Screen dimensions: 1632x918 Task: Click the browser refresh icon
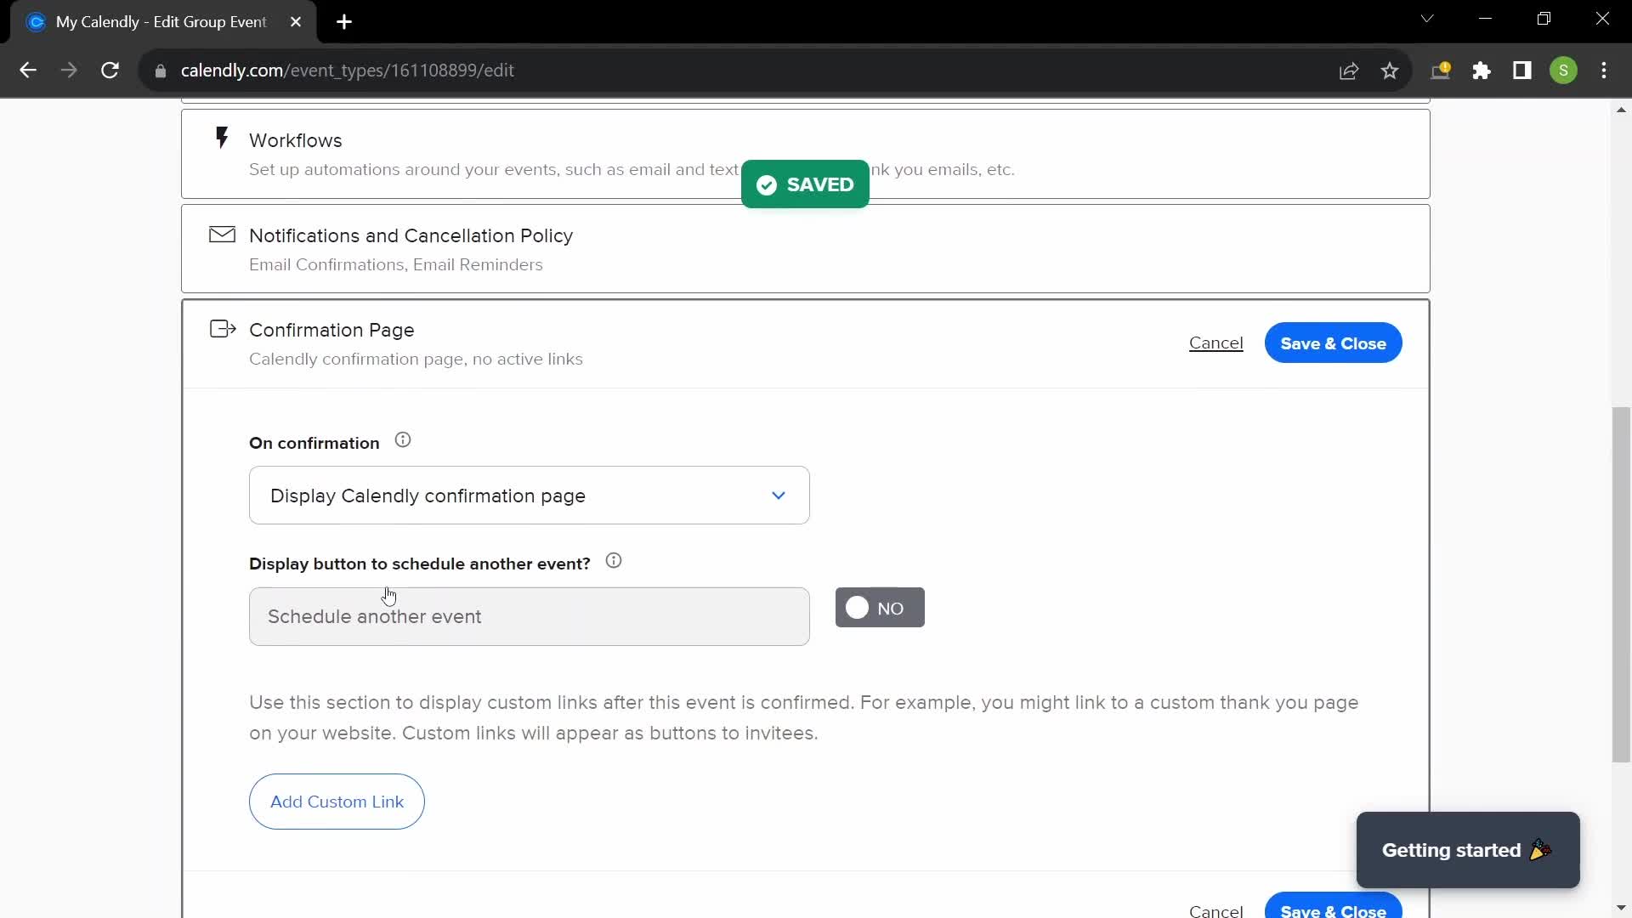point(111,70)
